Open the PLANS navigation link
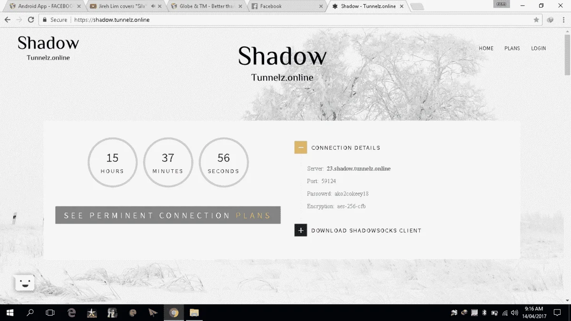 [512, 49]
